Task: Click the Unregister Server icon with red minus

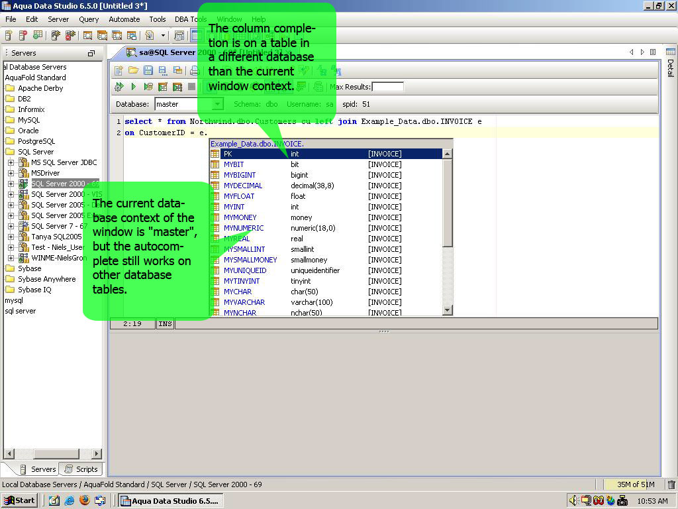Action: pos(23,35)
